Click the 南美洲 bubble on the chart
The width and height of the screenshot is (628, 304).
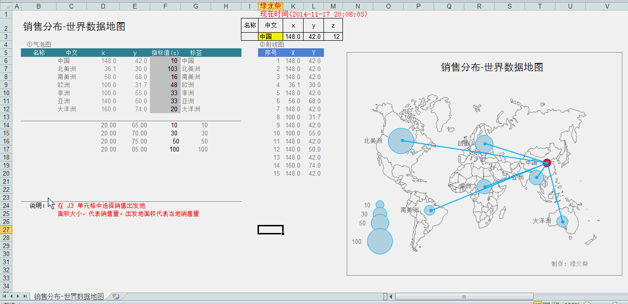[x=429, y=210]
